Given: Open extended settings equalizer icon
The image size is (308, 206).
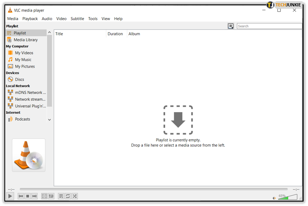Looking at the screenshot, I should tap(51, 196).
